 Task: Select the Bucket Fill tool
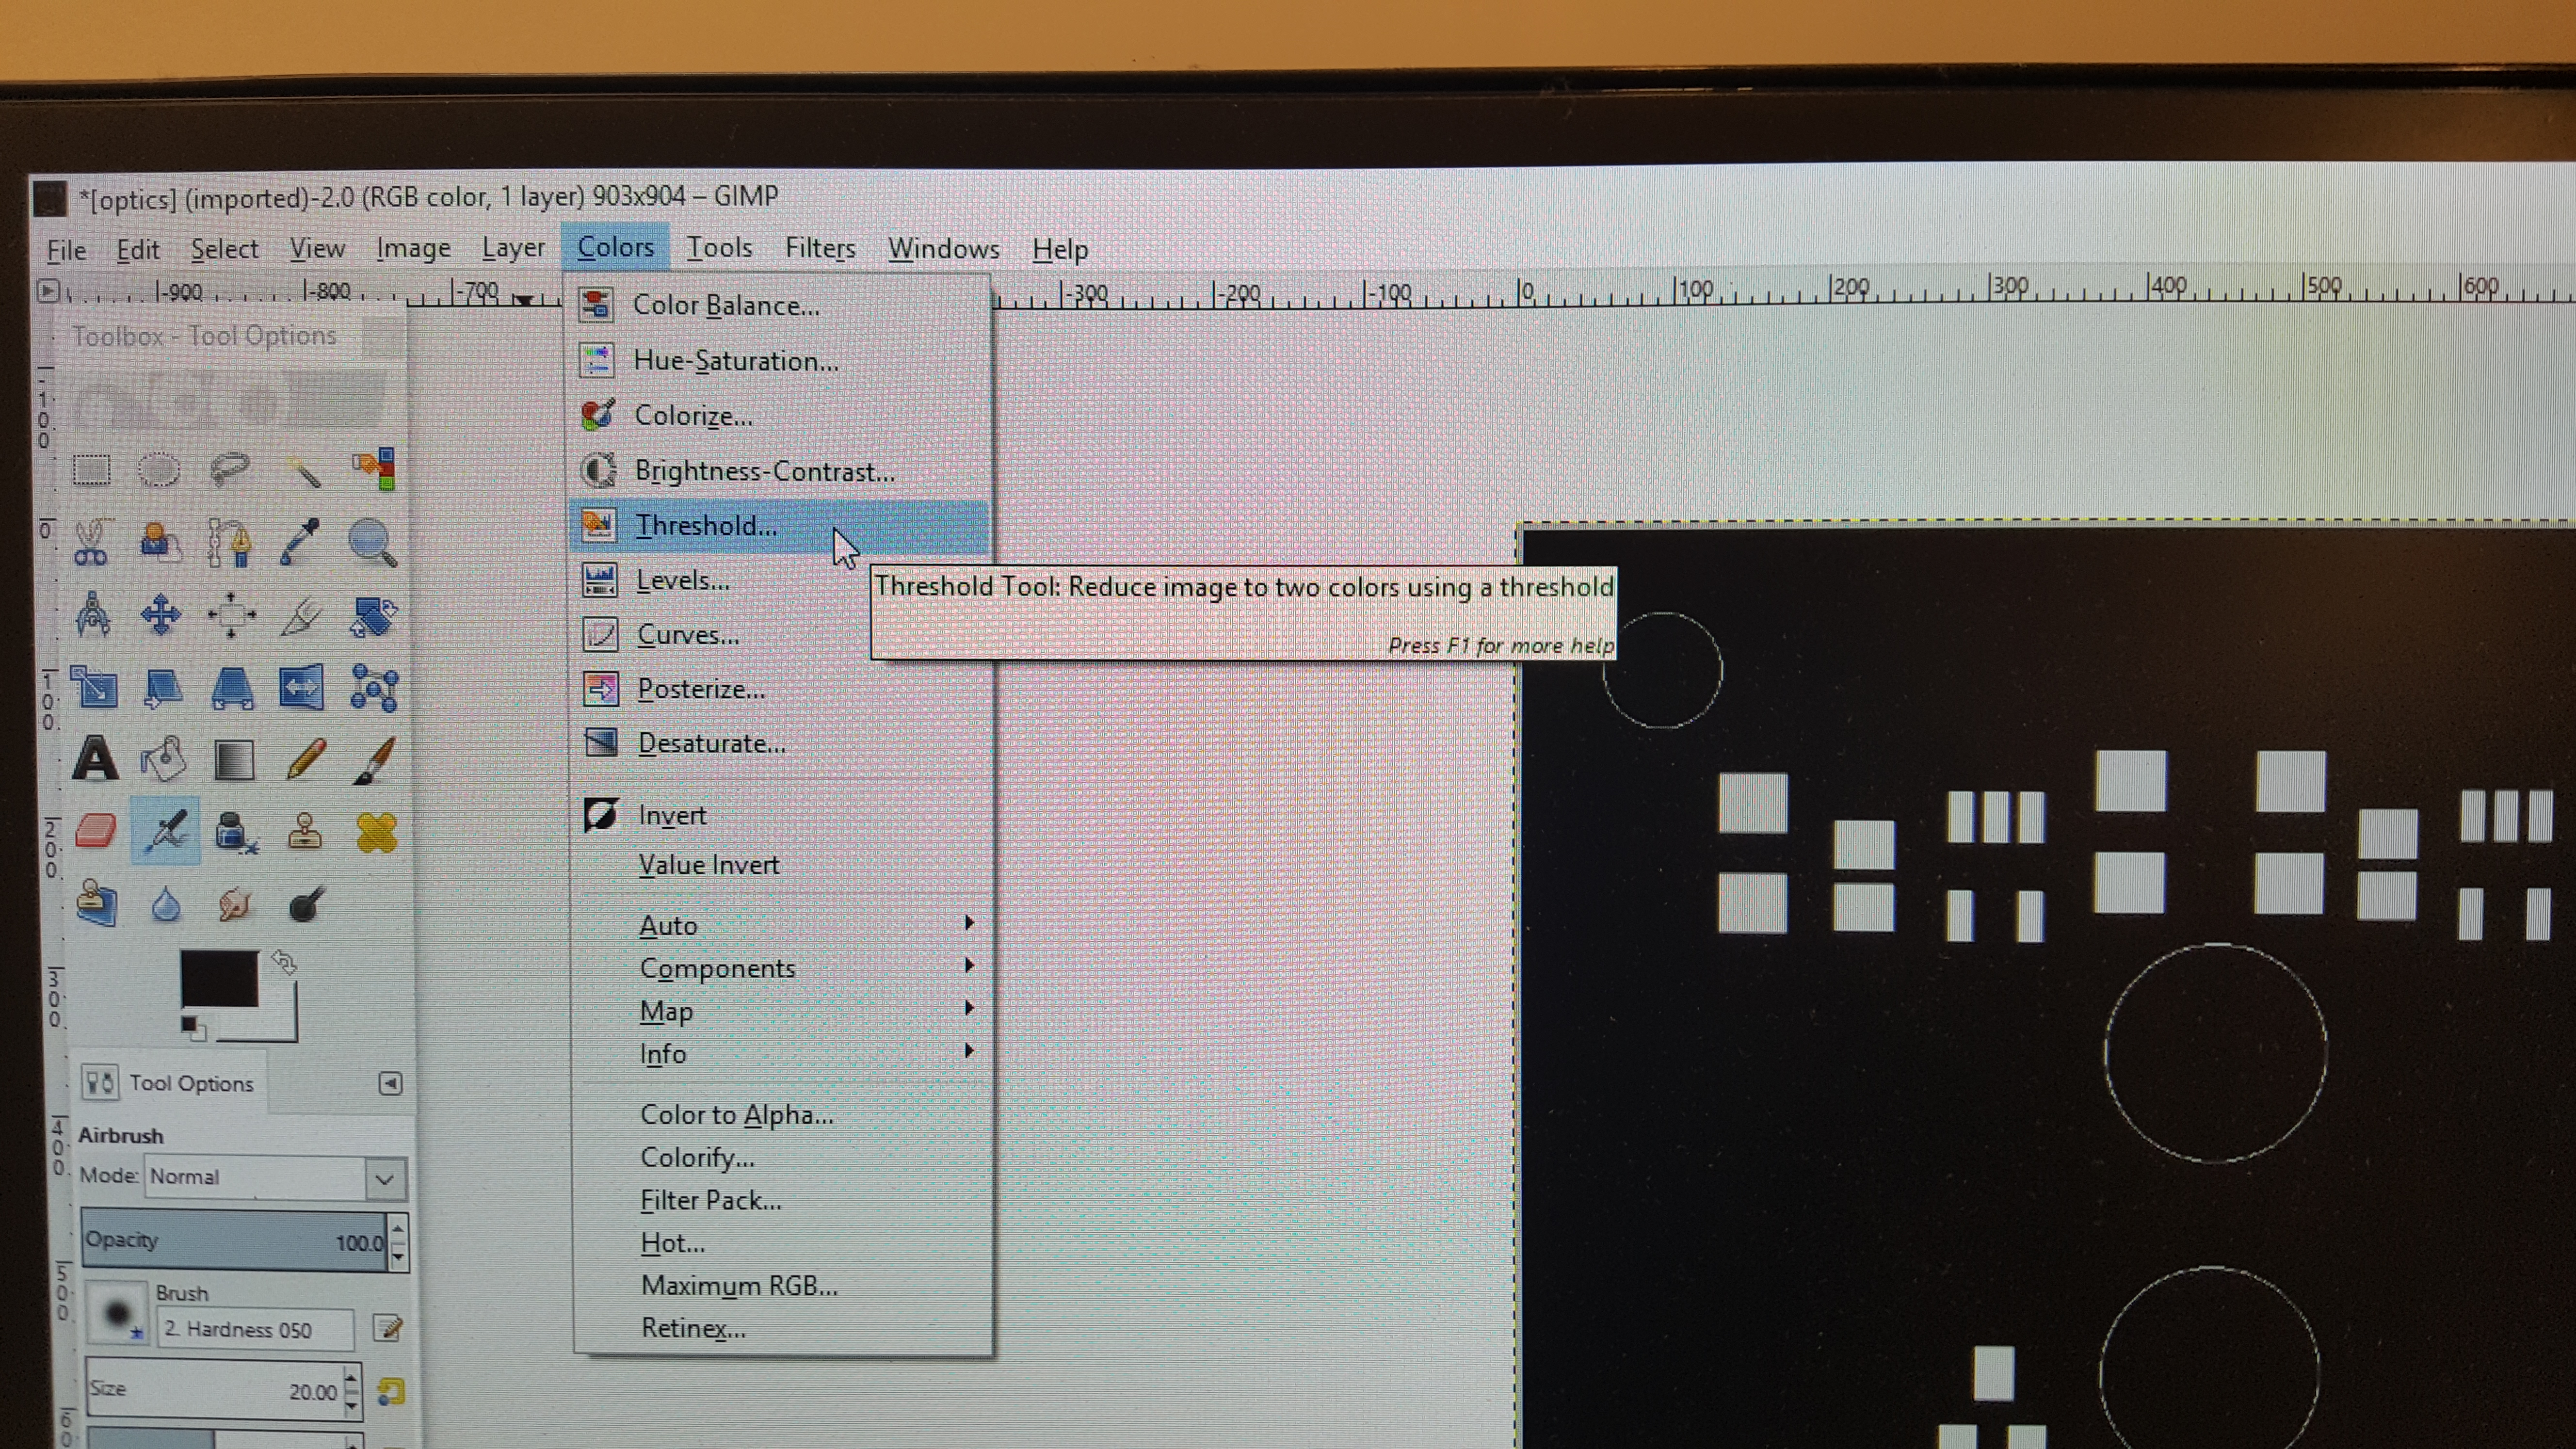163,759
